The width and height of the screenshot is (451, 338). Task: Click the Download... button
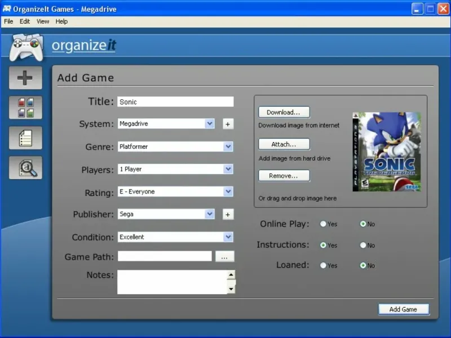pos(284,112)
